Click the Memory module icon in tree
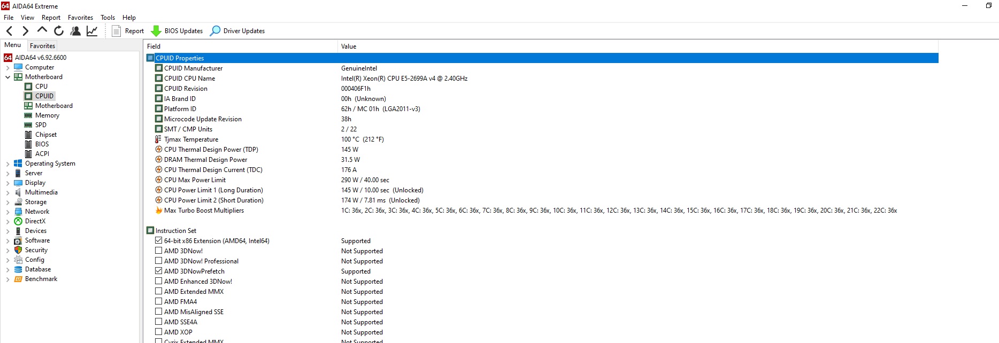This screenshot has height=343, width=999. [28, 115]
